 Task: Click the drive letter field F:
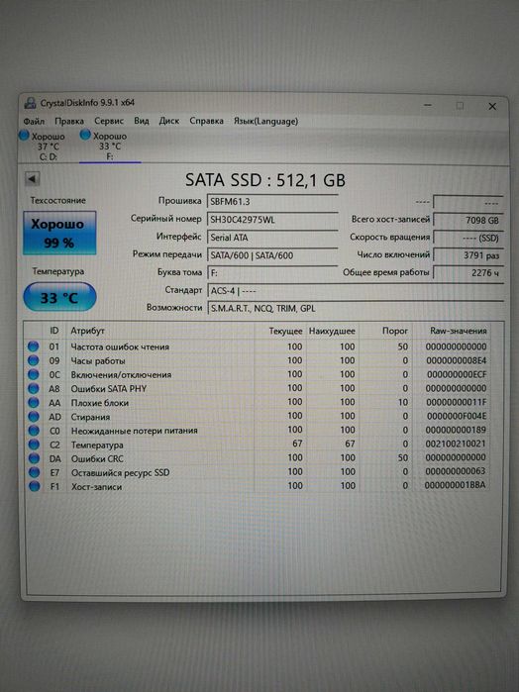coord(272,272)
